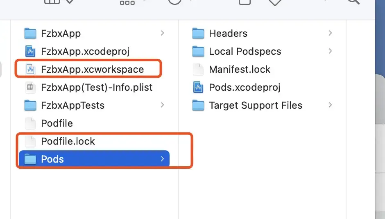The width and height of the screenshot is (385, 219).
Task: Expand the FzbxAppTests folder chevron
Action: pyautogui.click(x=162, y=105)
